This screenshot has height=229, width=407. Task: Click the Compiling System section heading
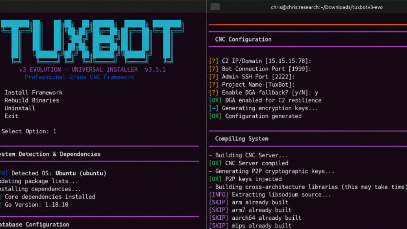[242, 139]
